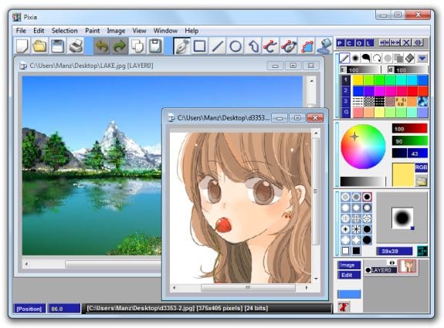
Task: Choose the overlapping squares mode
Action: tap(398, 59)
